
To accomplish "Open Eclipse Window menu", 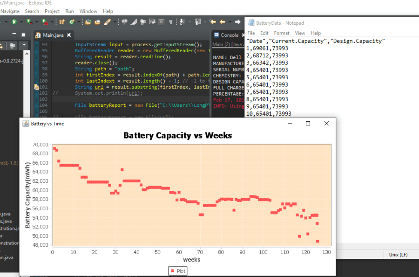I will click(x=88, y=11).
